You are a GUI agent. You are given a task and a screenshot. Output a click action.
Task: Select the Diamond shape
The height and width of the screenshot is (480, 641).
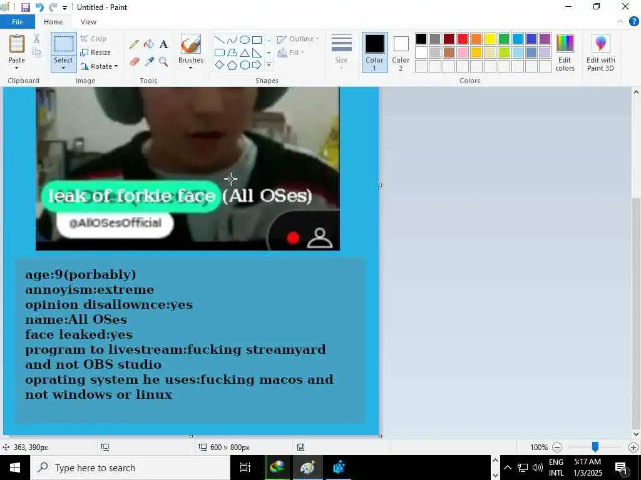click(220, 65)
